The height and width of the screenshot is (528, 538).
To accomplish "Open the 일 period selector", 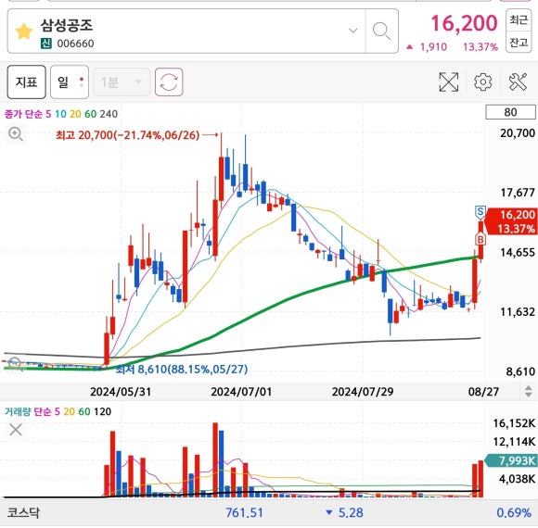I will click(x=70, y=82).
